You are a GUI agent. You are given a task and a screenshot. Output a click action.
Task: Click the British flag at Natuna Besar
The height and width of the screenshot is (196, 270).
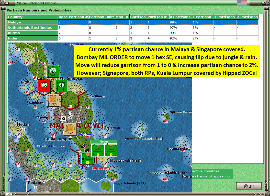click(165, 121)
